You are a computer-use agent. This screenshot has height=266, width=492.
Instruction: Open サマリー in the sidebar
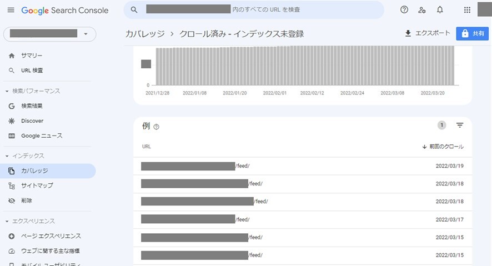[32, 56]
